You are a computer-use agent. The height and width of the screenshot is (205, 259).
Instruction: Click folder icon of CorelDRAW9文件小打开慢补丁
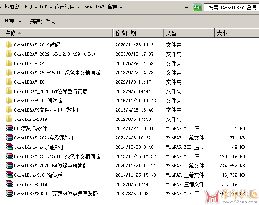pos(9,110)
